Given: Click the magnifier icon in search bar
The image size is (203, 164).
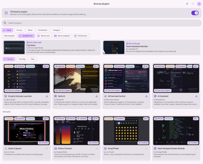Looking at the screenshot, I should tap(5, 23).
